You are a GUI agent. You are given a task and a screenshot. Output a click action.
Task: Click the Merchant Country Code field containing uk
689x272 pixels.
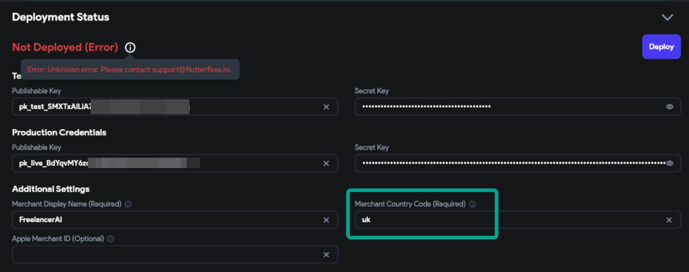click(x=518, y=220)
